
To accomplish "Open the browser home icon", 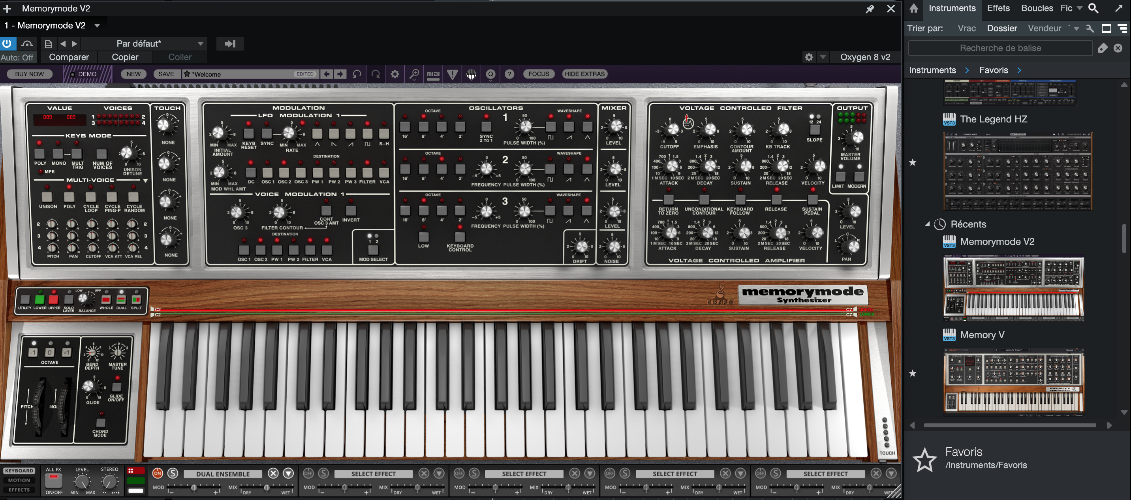I will [x=913, y=8].
